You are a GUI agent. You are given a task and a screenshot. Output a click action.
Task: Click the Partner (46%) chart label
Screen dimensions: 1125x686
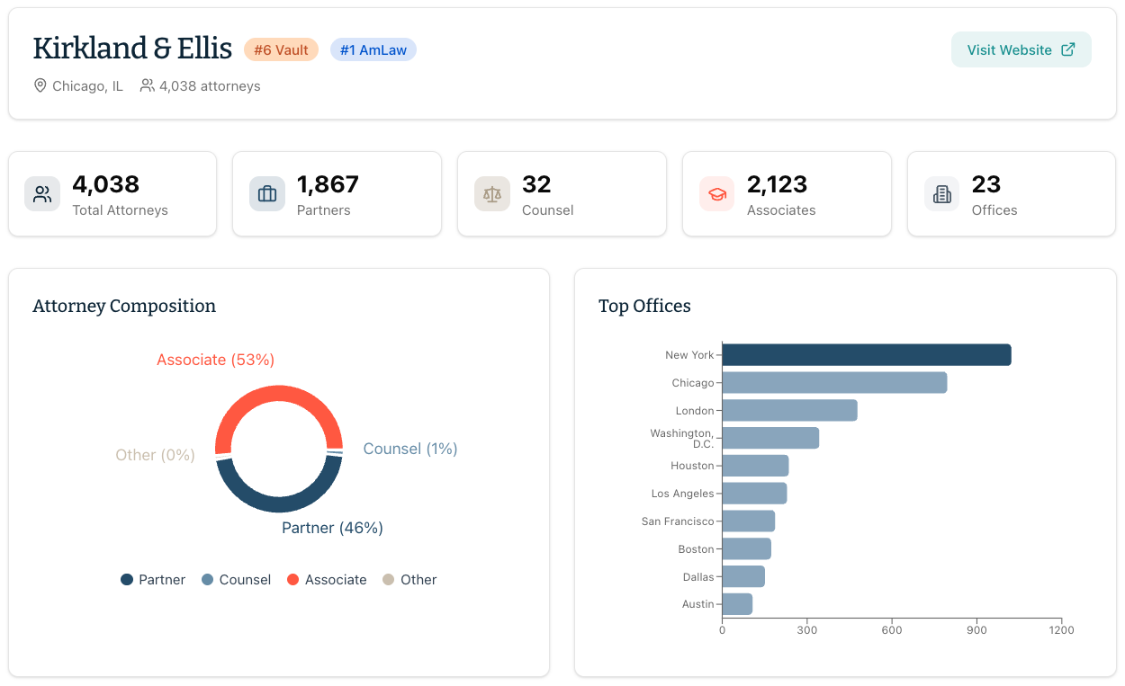pyautogui.click(x=332, y=528)
